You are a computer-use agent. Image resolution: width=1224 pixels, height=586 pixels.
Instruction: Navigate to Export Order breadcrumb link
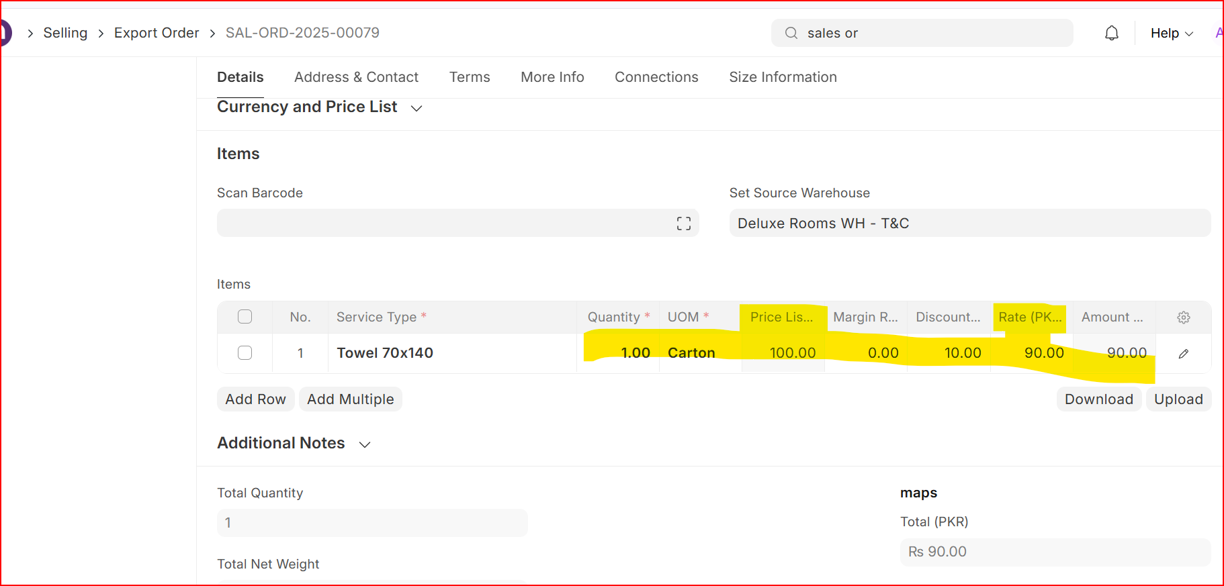point(157,33)
